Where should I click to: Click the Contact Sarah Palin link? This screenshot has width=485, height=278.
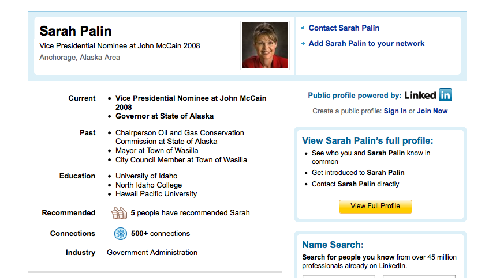click(344, 28)
